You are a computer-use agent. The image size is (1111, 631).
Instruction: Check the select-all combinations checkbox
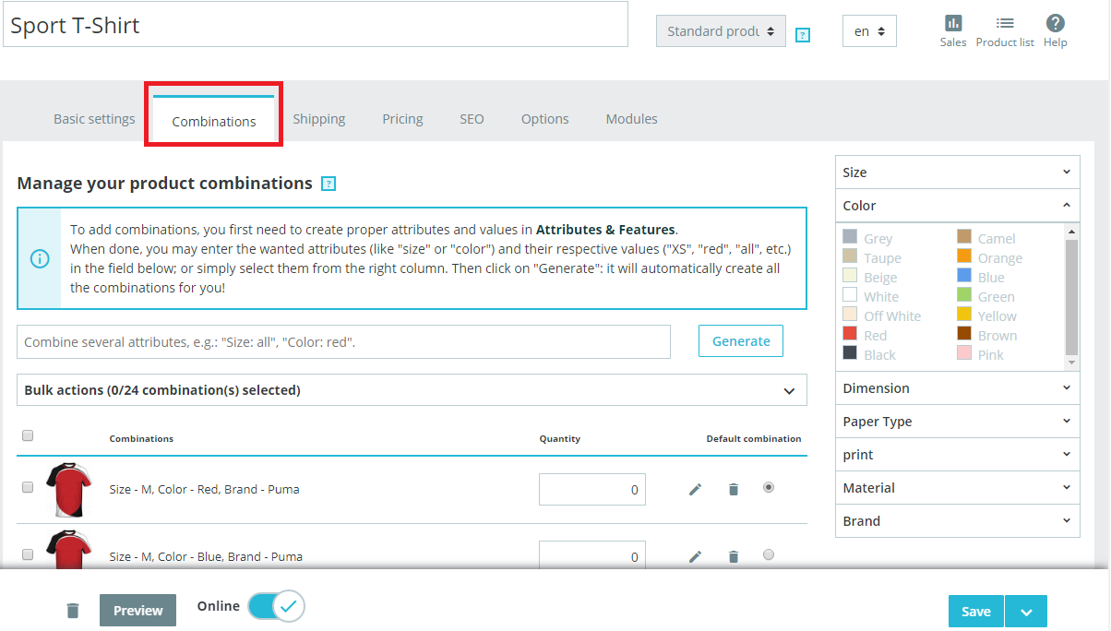pos(28,435)
